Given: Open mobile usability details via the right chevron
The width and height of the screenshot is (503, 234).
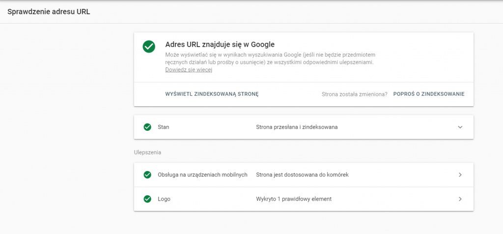Looking at the screenshot, I should (x=460, y=175).
